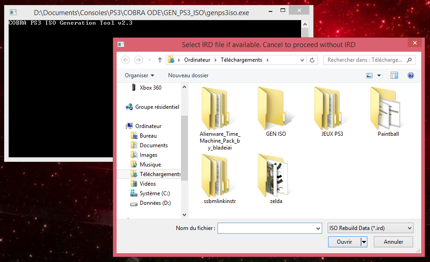
Task: Open Musique in the navigation pane
Action: 150,165
